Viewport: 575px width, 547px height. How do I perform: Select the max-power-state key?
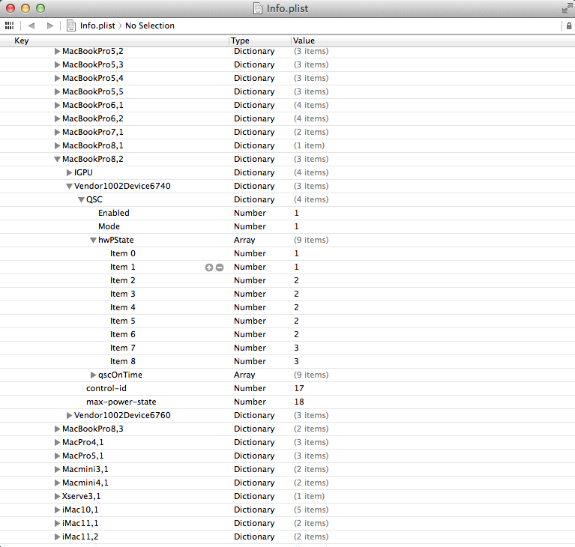[121, 402]
